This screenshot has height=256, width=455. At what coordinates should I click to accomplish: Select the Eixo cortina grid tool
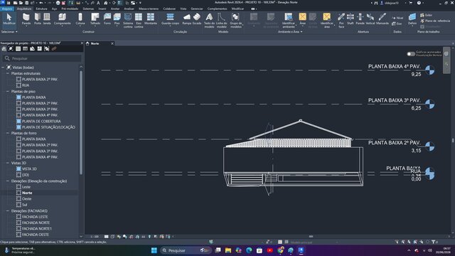coord(139,21)
